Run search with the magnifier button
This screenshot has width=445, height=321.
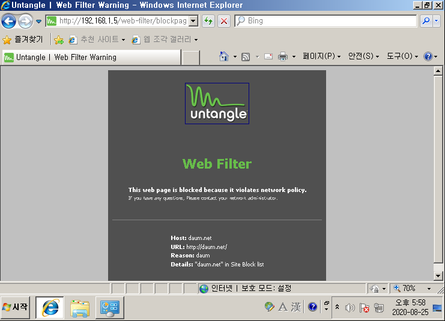pyautogui.click(x=426, y=21)
